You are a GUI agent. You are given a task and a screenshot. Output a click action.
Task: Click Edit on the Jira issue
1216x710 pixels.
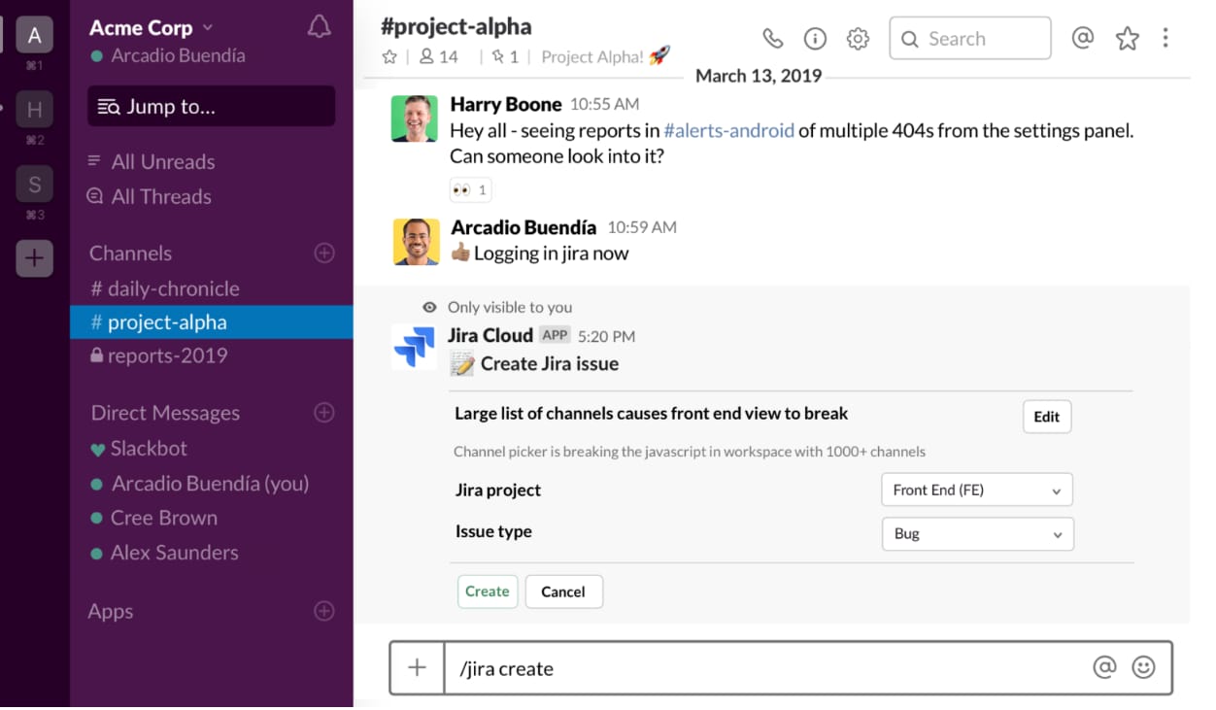click(x=1046, y=417)
